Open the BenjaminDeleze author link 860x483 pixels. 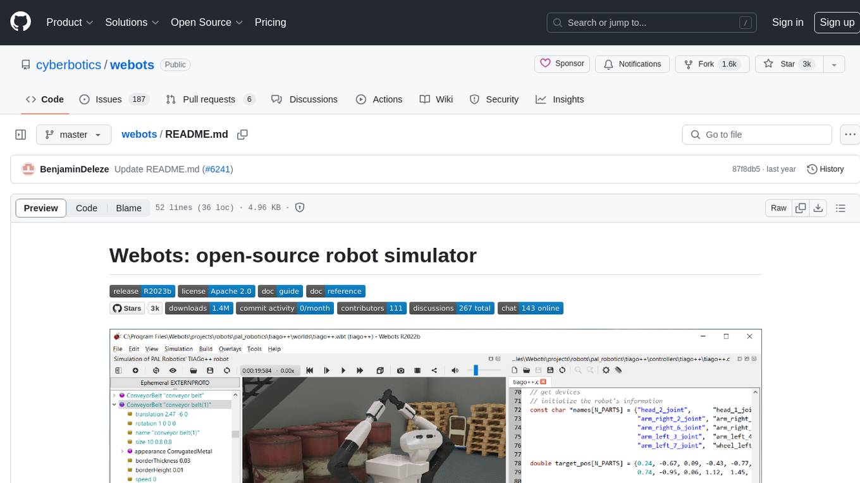click(75, 169)
